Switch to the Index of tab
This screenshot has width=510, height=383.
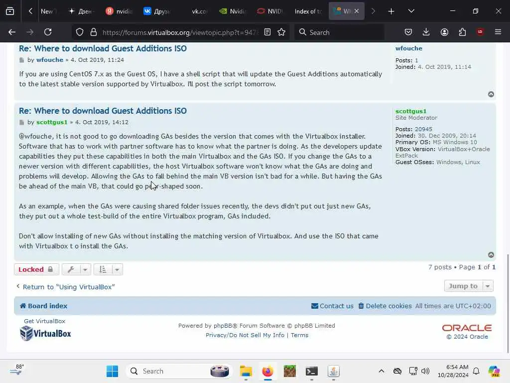coord(308,11)
